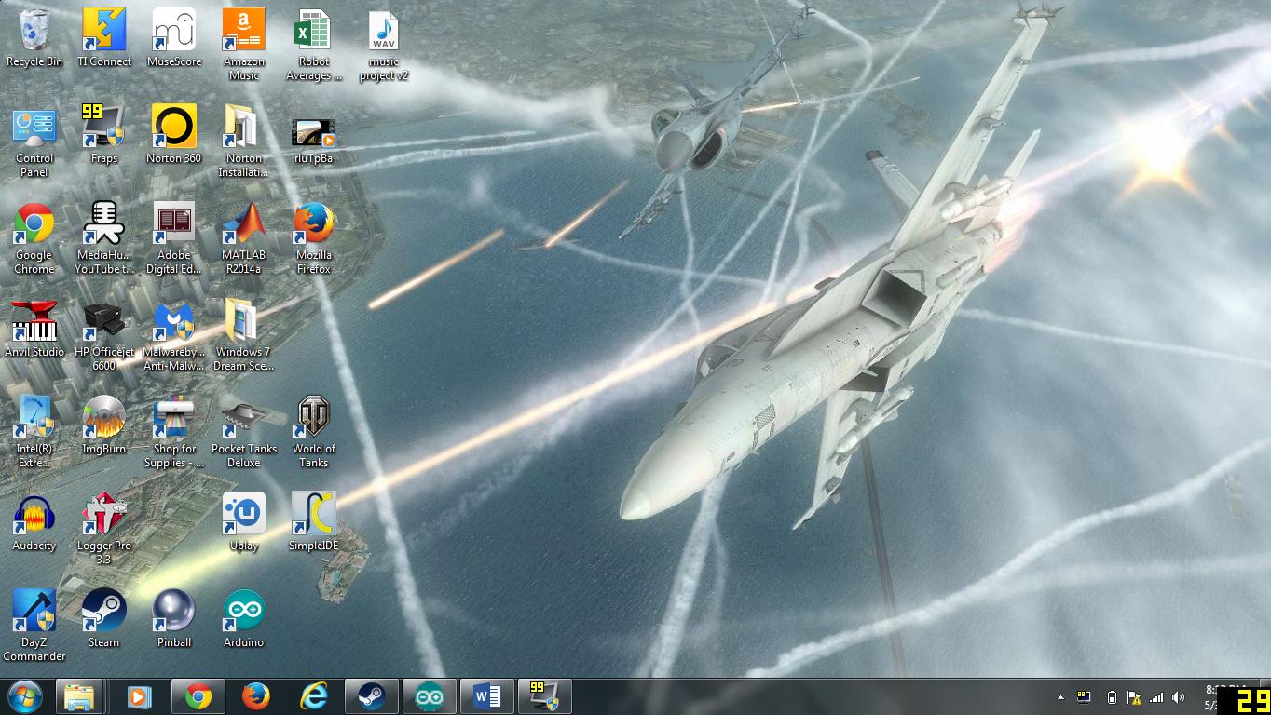Screen dimensions: 1271x715
Task: Select Google Chrome desktop shortcut
Action: point(34,238)
